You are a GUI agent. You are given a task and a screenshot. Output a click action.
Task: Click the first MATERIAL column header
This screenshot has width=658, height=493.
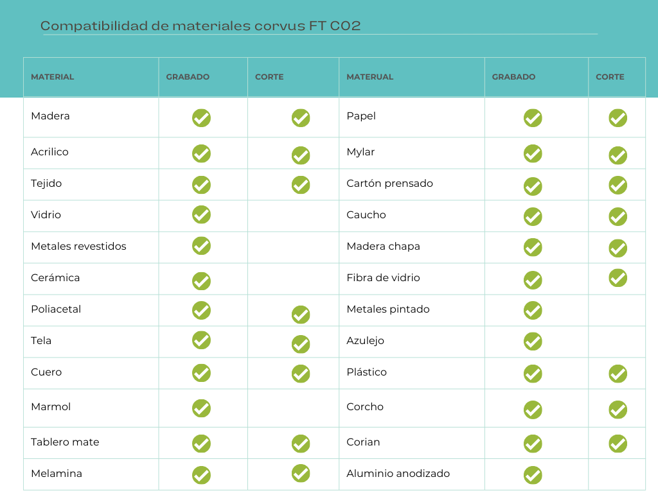tap(53, 77)
